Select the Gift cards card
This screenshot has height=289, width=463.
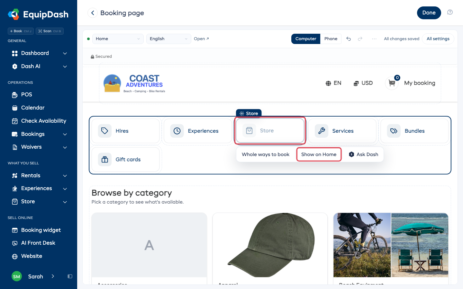[x=126, y=160]
